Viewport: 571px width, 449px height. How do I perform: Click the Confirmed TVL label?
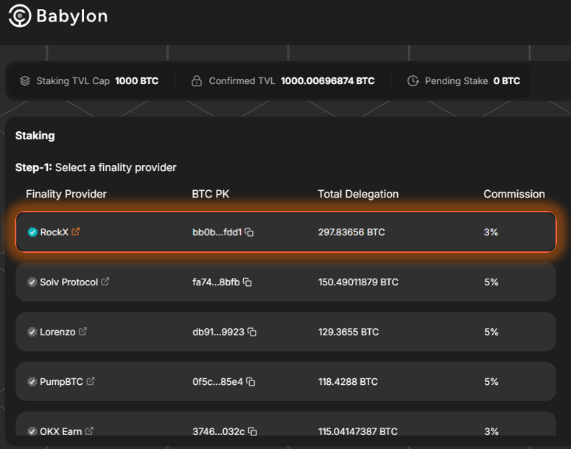click(x=242, y=81)
